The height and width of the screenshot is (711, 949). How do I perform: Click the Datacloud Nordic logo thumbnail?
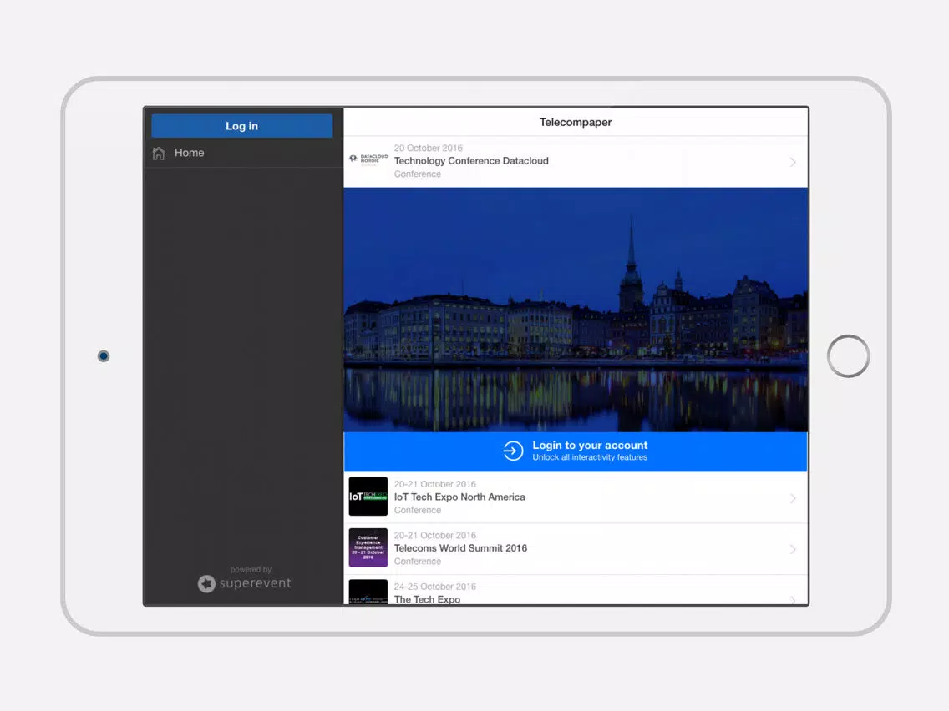point(368,159)
